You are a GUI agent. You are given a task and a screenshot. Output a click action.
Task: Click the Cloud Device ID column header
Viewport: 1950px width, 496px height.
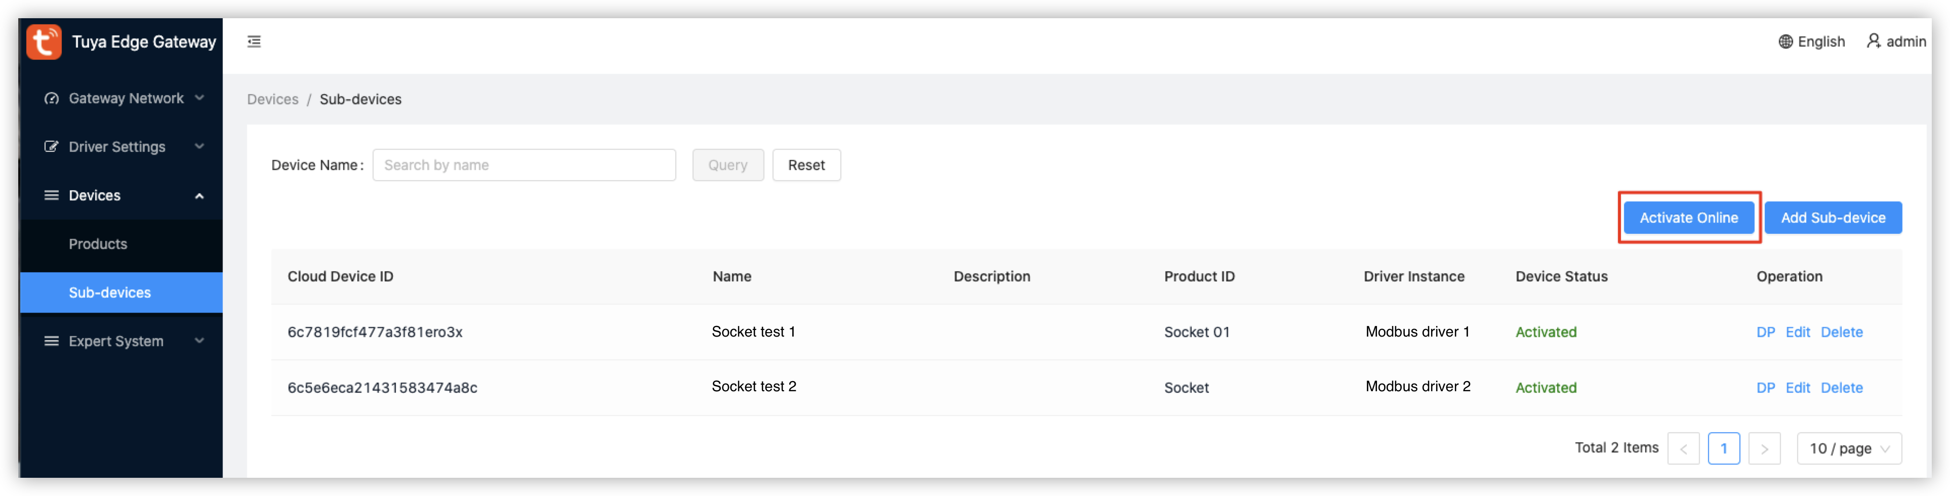click(340, 276)
